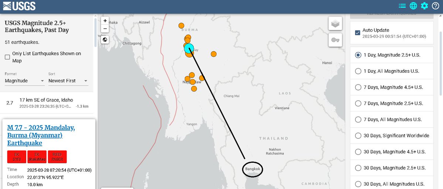The image size is (443, 189).
Task: Click the Chittagong label on map
Action: click(132, 44)
